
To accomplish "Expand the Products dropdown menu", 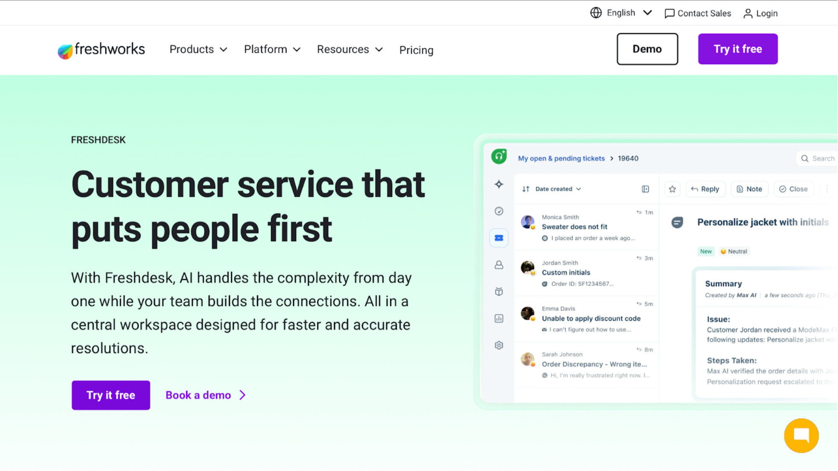I will click(x=198, y=49).
